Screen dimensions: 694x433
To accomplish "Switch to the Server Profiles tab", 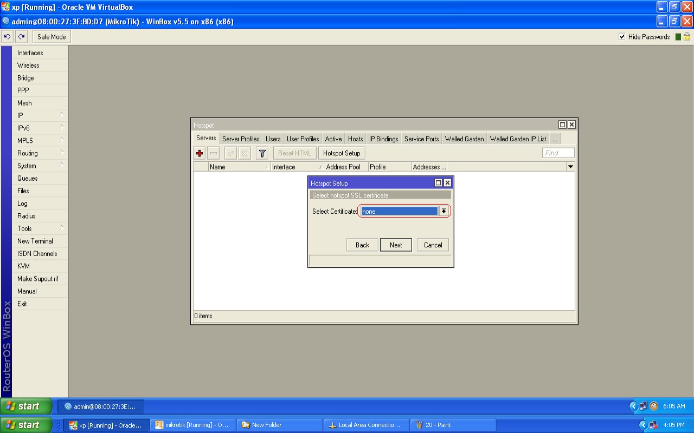I will tap(241, 139).
